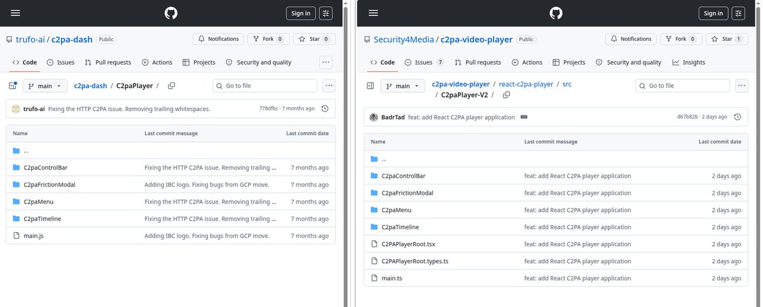The width and height of the screenshot is (763, 307).
Task: Click Sign in button in Security4Media window
Action: (x=714, y=13)
